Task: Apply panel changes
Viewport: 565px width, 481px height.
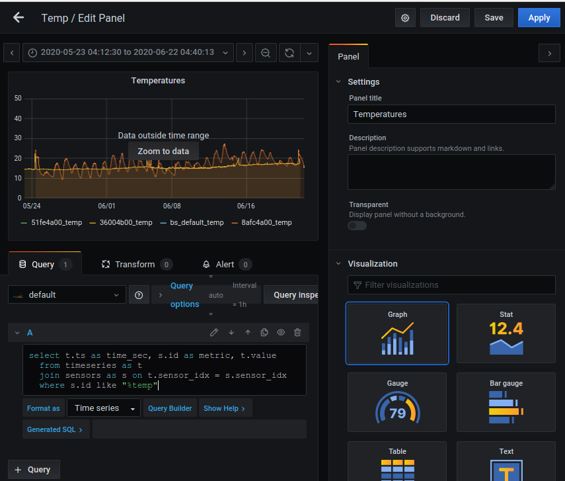Action: tap(539, 18)
